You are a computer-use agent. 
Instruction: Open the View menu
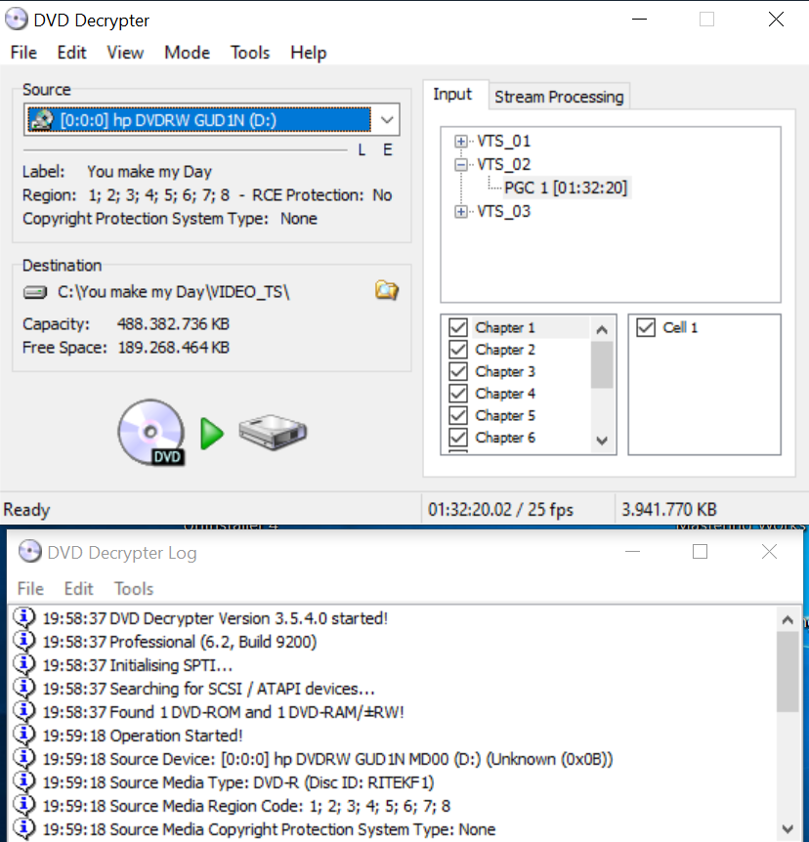click(125, 53)
